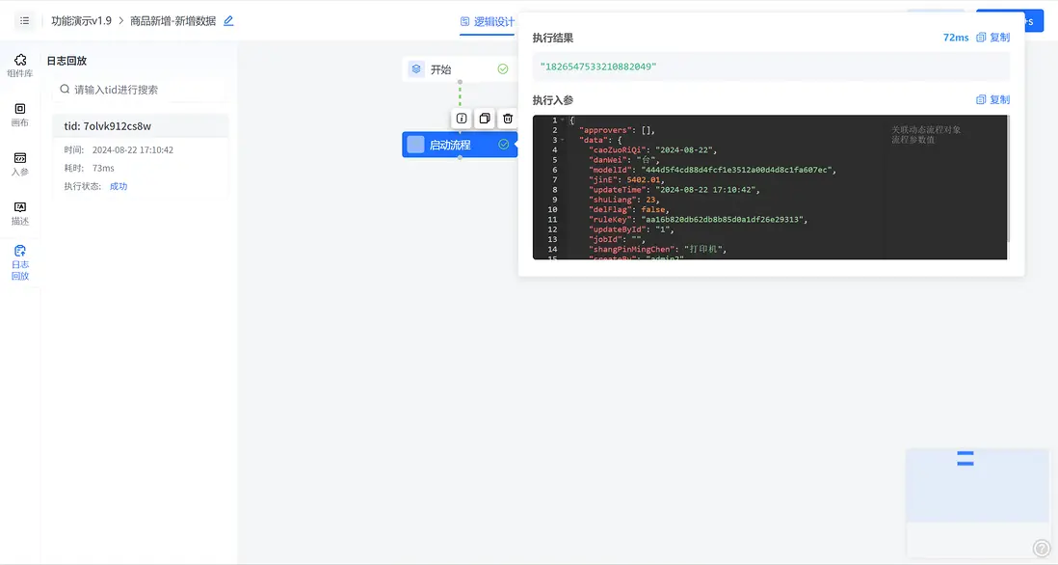
Task: Click the green success check on 开始 node
Action: click(503, 68)
